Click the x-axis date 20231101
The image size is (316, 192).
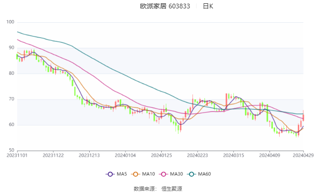click(17, 155)
